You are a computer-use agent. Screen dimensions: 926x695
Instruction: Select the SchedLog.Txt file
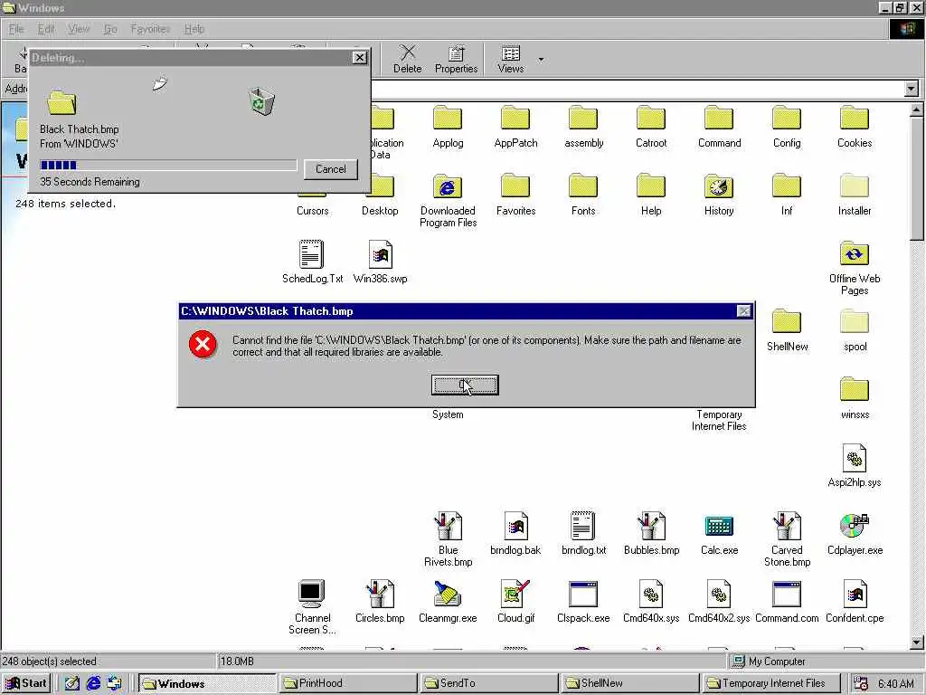[312, 262]
